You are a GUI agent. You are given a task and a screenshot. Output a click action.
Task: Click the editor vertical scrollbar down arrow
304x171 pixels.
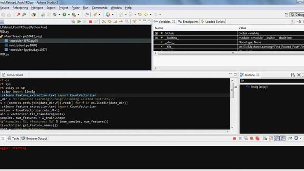(232, 127)
